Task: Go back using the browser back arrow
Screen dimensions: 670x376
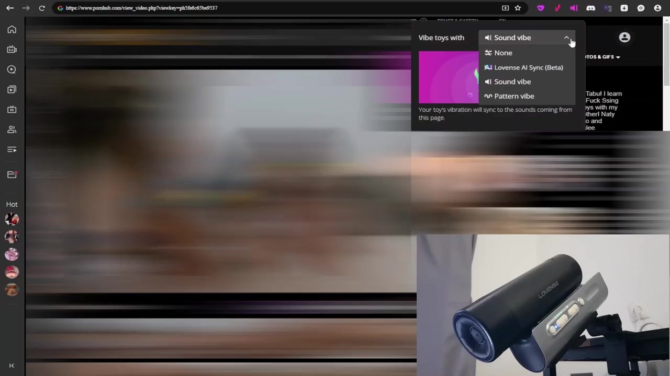Action: click(x=10, y=8)
